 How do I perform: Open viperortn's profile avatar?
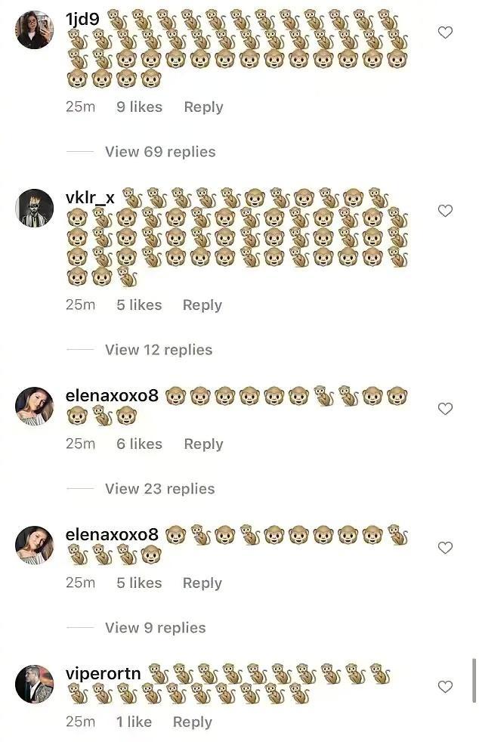point(35,685)
